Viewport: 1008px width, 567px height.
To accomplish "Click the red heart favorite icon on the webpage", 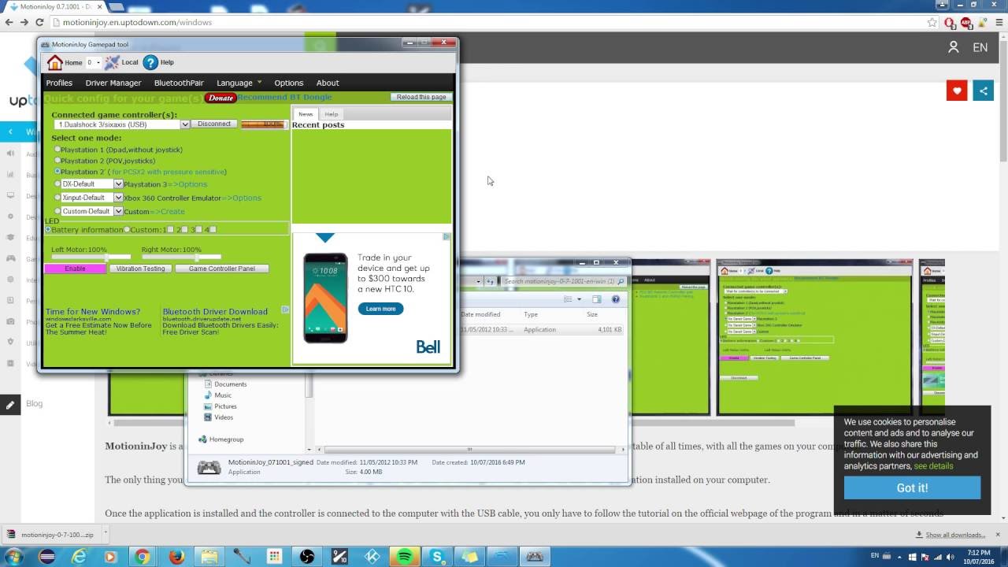I will point(957,91).
